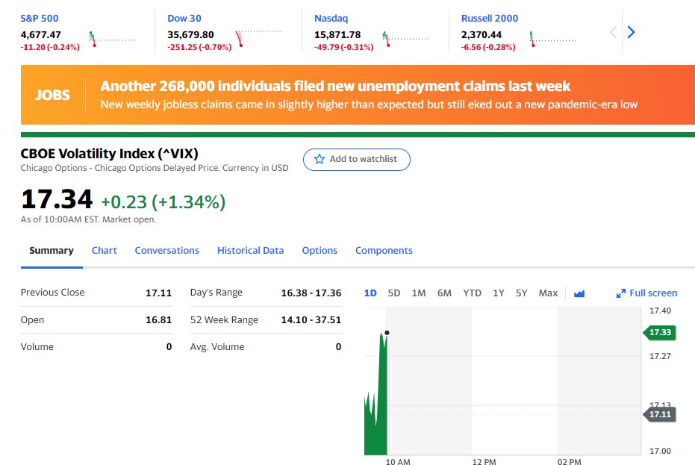
Task: Open the Options tab
Action: pyautogui.click(x=320, y=251)
